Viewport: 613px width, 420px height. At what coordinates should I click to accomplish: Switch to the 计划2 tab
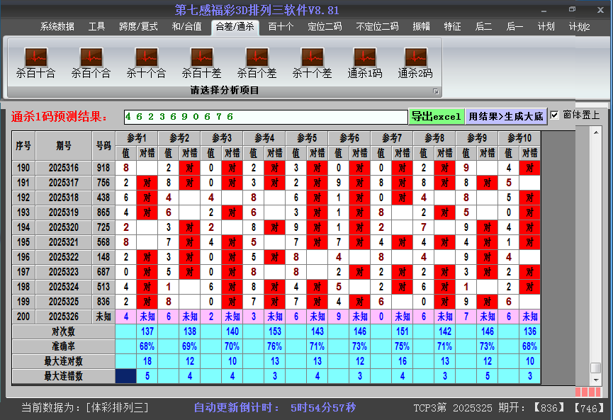(x=579, y=25)
